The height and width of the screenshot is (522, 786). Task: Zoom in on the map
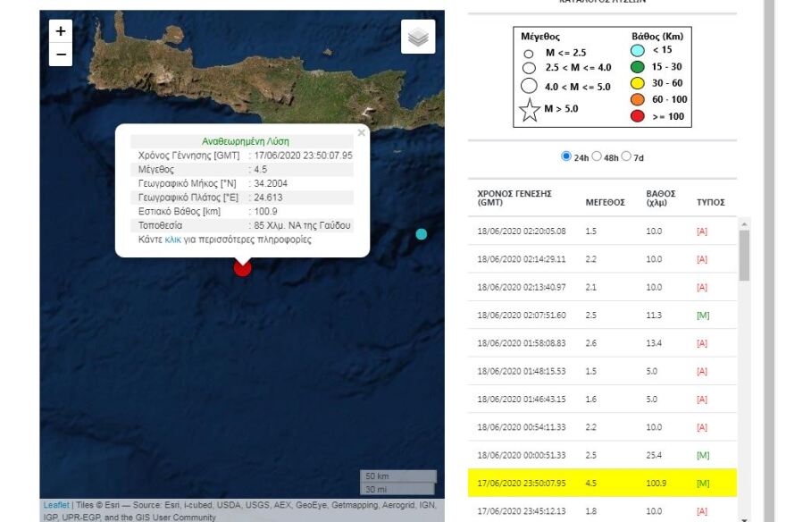[61, 31]
